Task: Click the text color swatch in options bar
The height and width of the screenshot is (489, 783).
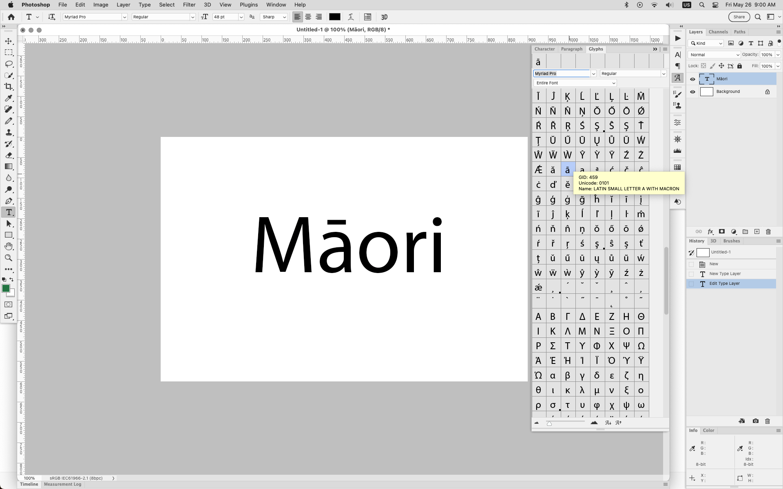Action: pyautogui.click(x=334, y=17)
